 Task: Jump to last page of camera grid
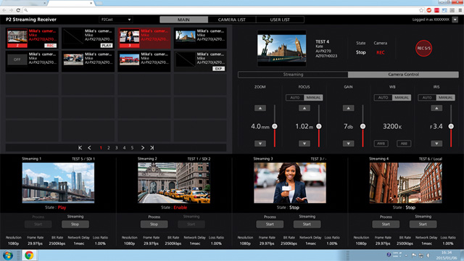click(x=152, y=148)
